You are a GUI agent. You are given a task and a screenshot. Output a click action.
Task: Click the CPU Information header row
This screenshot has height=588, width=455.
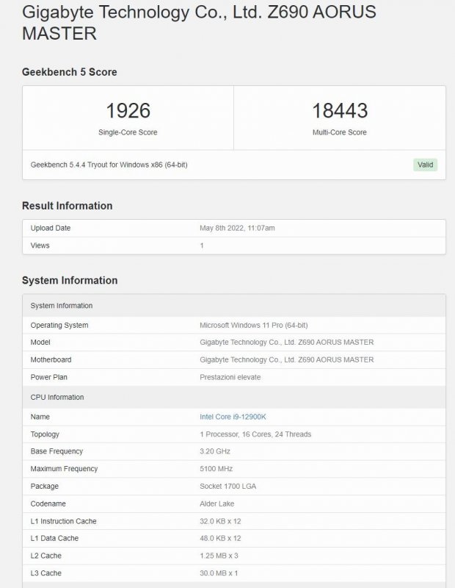[x=234, y=397]
